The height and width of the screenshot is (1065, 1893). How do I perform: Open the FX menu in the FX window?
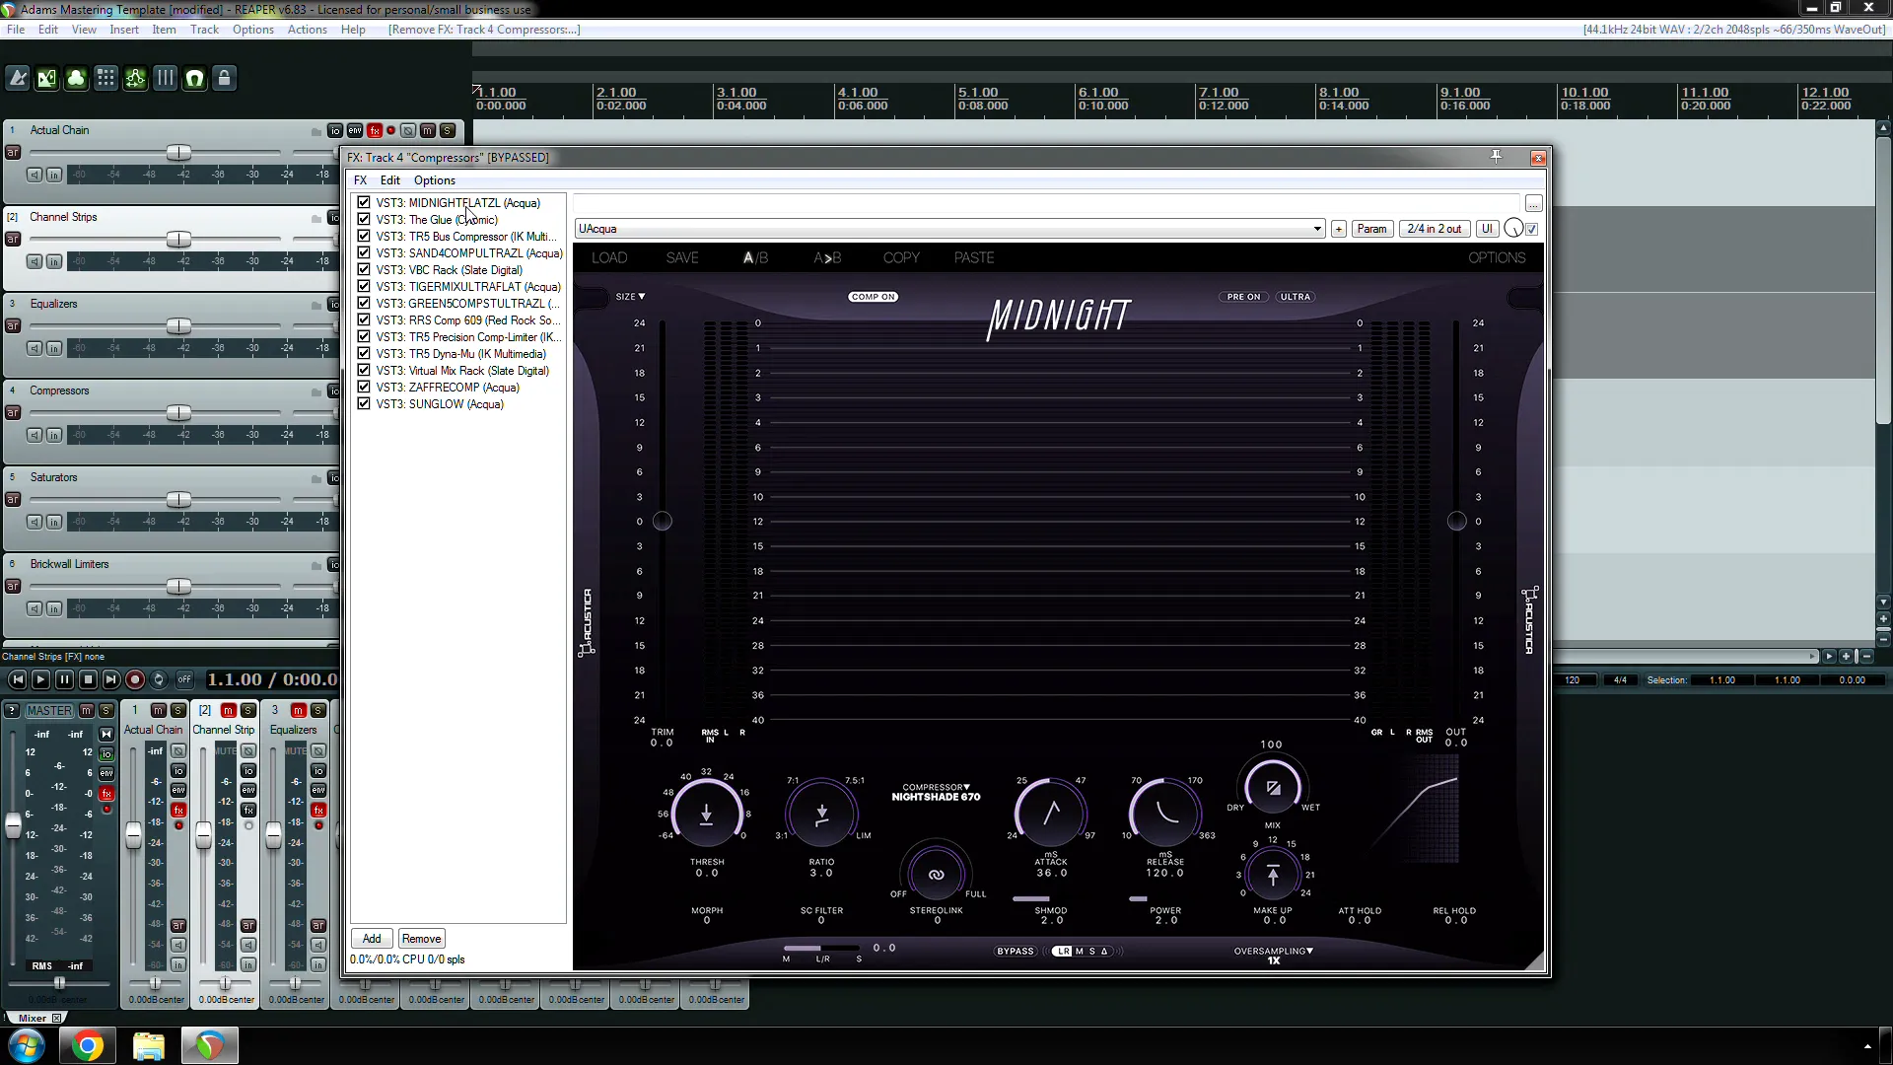pos(360,180)
